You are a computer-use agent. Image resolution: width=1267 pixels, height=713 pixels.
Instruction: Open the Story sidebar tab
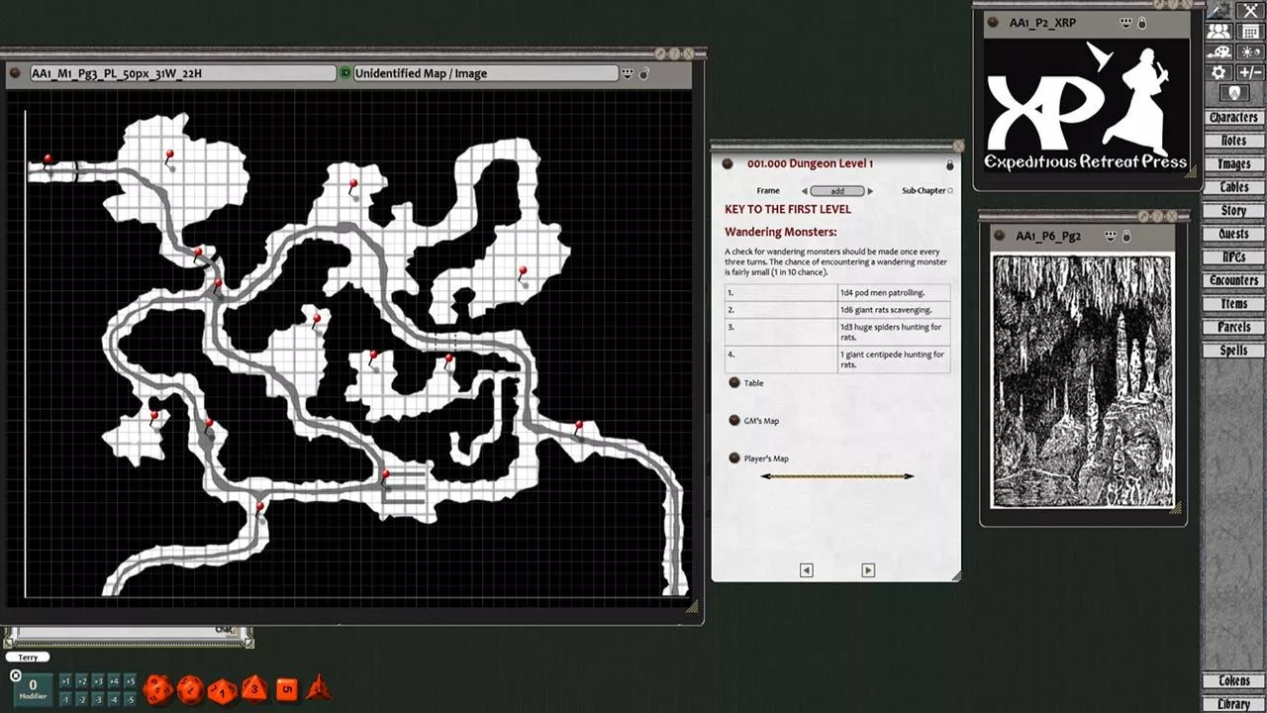click(1233, 211)
